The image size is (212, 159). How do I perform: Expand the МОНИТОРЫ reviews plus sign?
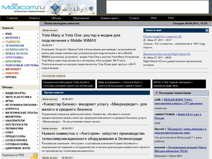point(38,117)
